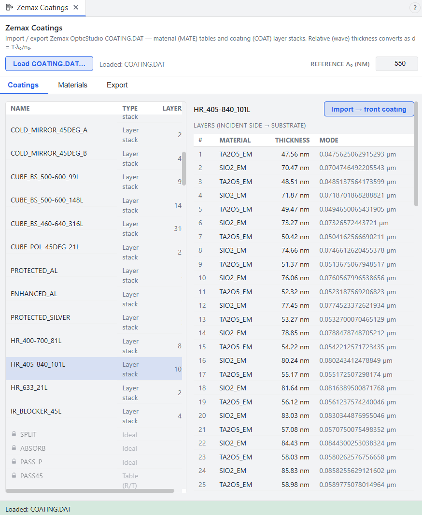422x515 pixels.
Task: Click the lock icon beside PASS45
Action: [14, 475]
